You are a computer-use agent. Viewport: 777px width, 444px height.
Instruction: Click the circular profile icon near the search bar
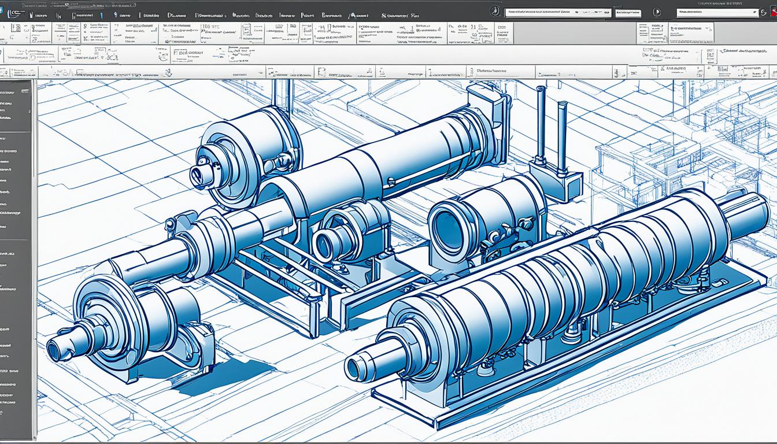494,12
